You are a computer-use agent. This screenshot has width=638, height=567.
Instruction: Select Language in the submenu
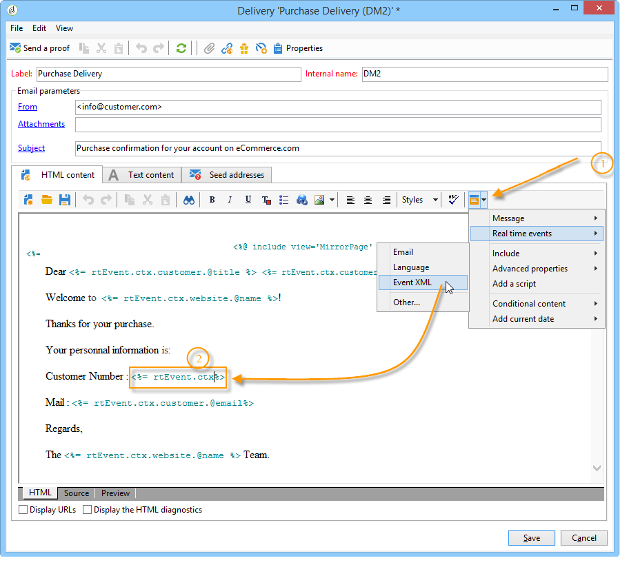pyautogui.click(x=423, y=267)
